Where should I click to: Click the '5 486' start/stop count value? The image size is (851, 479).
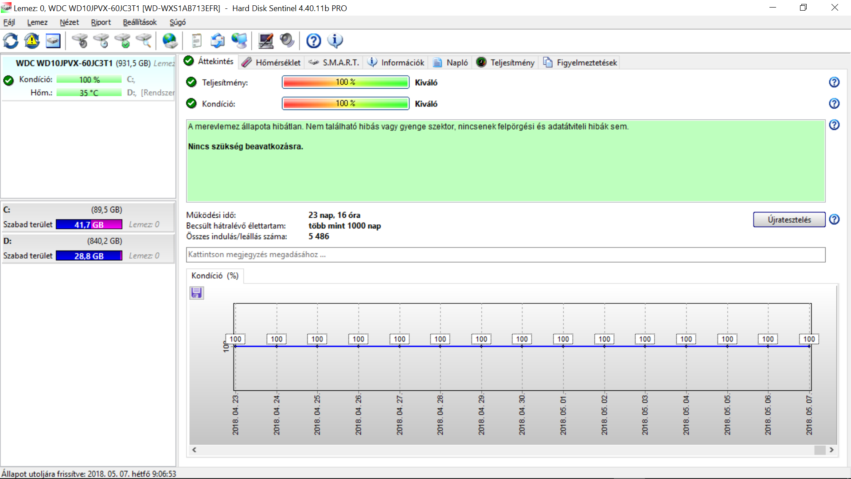point(319,236)
